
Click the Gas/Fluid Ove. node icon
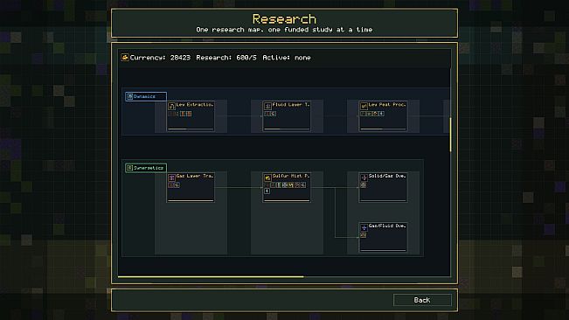tap(364, 227)
